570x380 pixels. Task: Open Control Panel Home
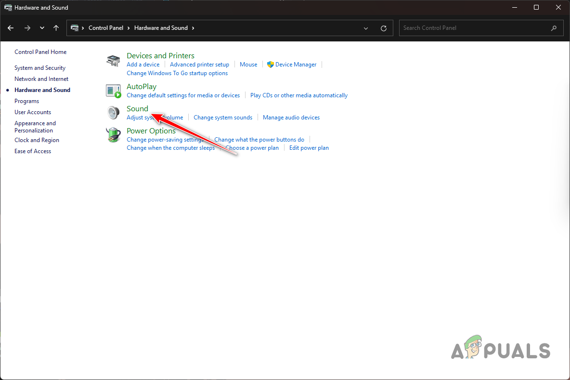tap(40, 52)
